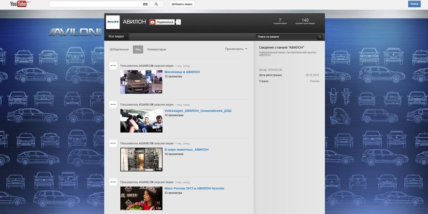Click the 53 просмотра view count
Viewport: 428px width, 214px height.
click(173, 193)
